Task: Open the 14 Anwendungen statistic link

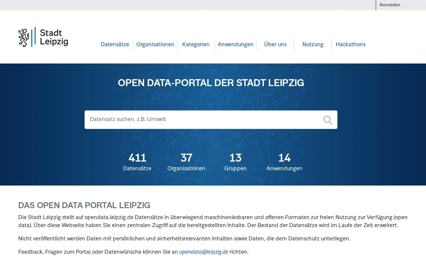Action: click(x=285, y=162)
